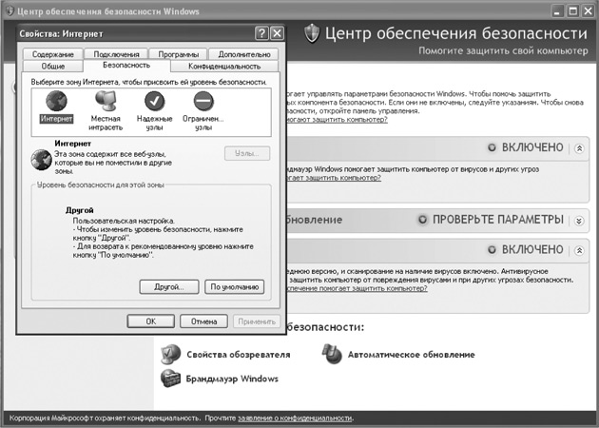This screenshot has width=599, height=428.
Task: Open the Брандмауэр Windows link text
Action: [x=232, y=379]
